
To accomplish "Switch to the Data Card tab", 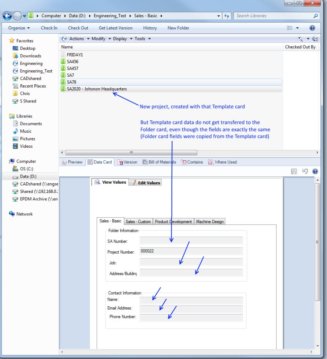I will click(x=100, y=162).
